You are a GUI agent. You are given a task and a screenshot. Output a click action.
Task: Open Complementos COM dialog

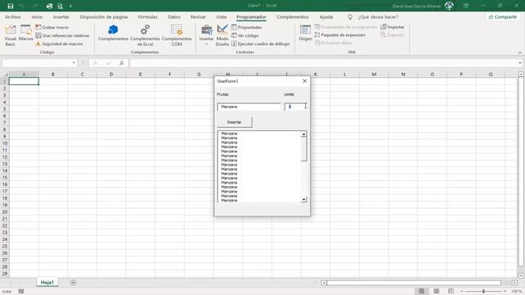tap(177, 35)
